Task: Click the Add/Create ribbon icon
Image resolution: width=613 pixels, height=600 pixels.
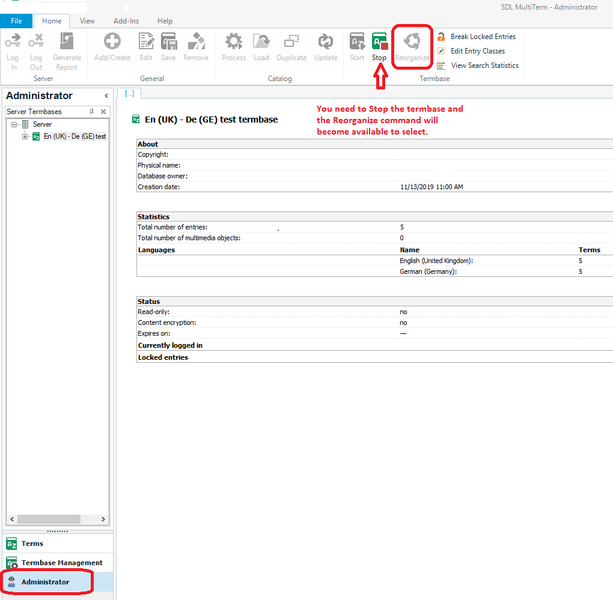Action: click(x=112, y=43)
